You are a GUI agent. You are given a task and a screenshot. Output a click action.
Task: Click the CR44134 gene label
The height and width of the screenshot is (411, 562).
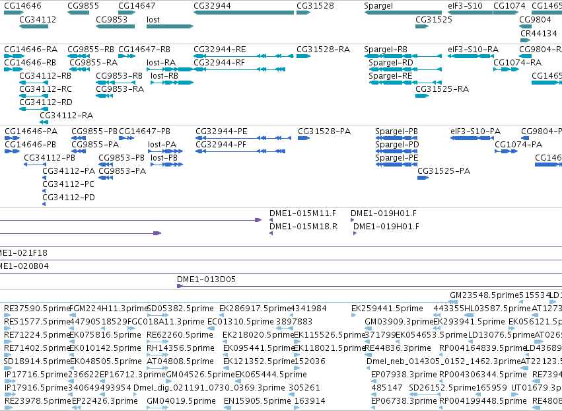[x=539, y=33]
